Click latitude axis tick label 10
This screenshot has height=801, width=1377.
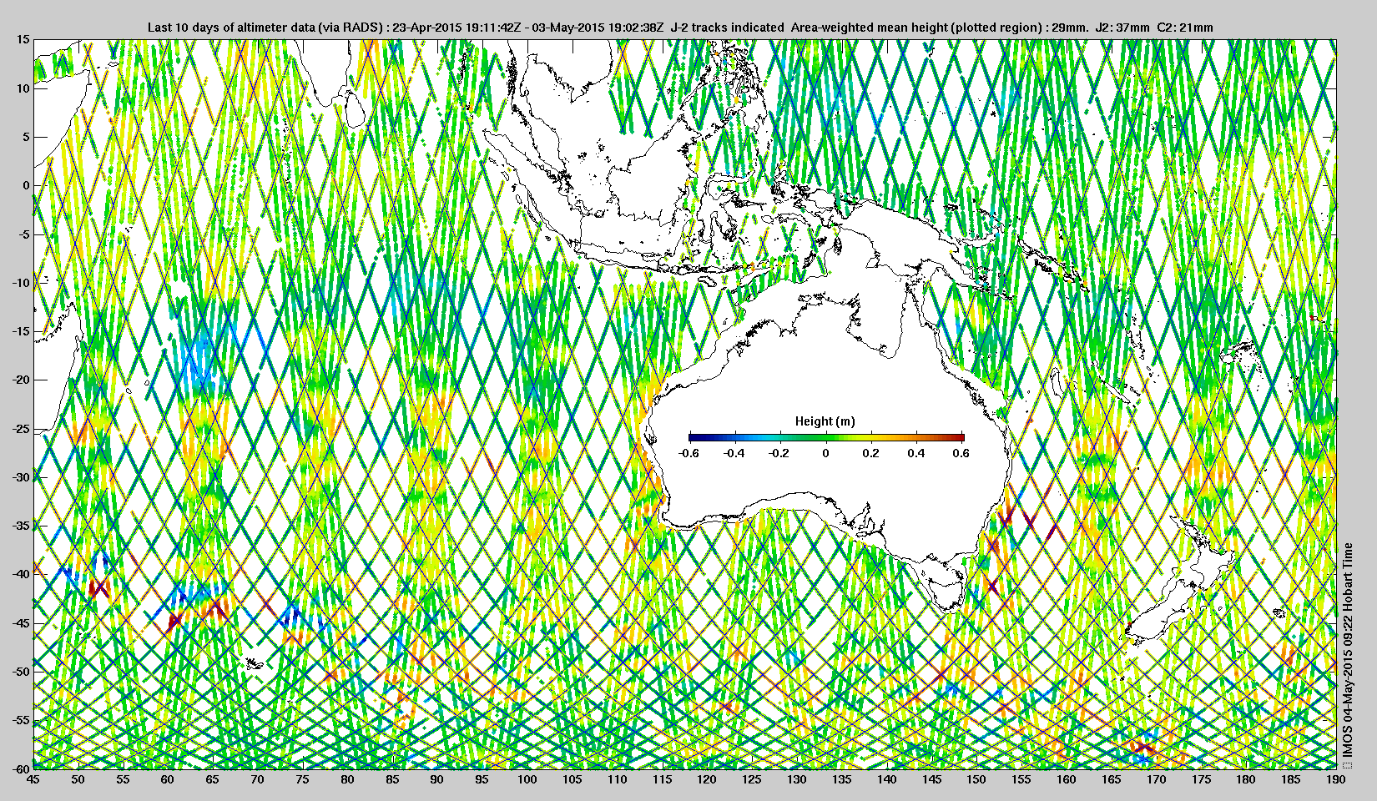pos(24,88)
